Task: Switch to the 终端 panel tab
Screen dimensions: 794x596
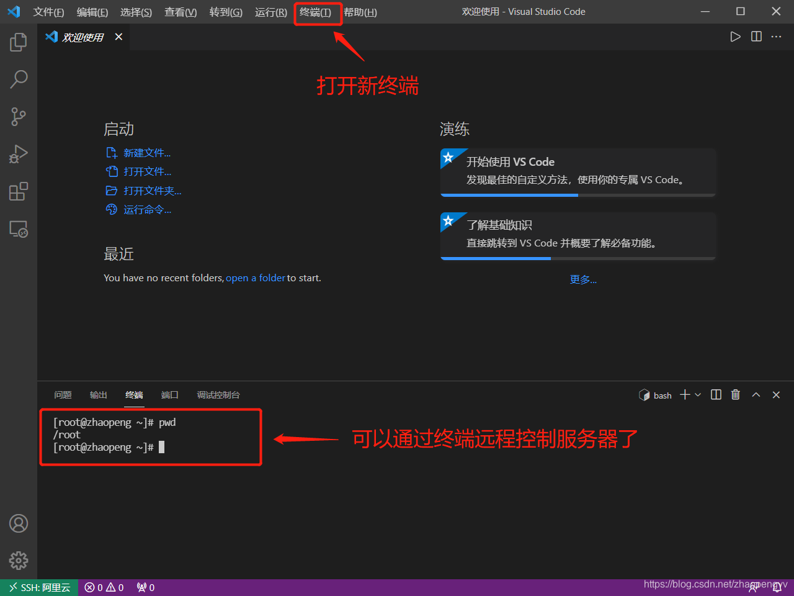Action: pyautogui.click(x=134, y=395)
